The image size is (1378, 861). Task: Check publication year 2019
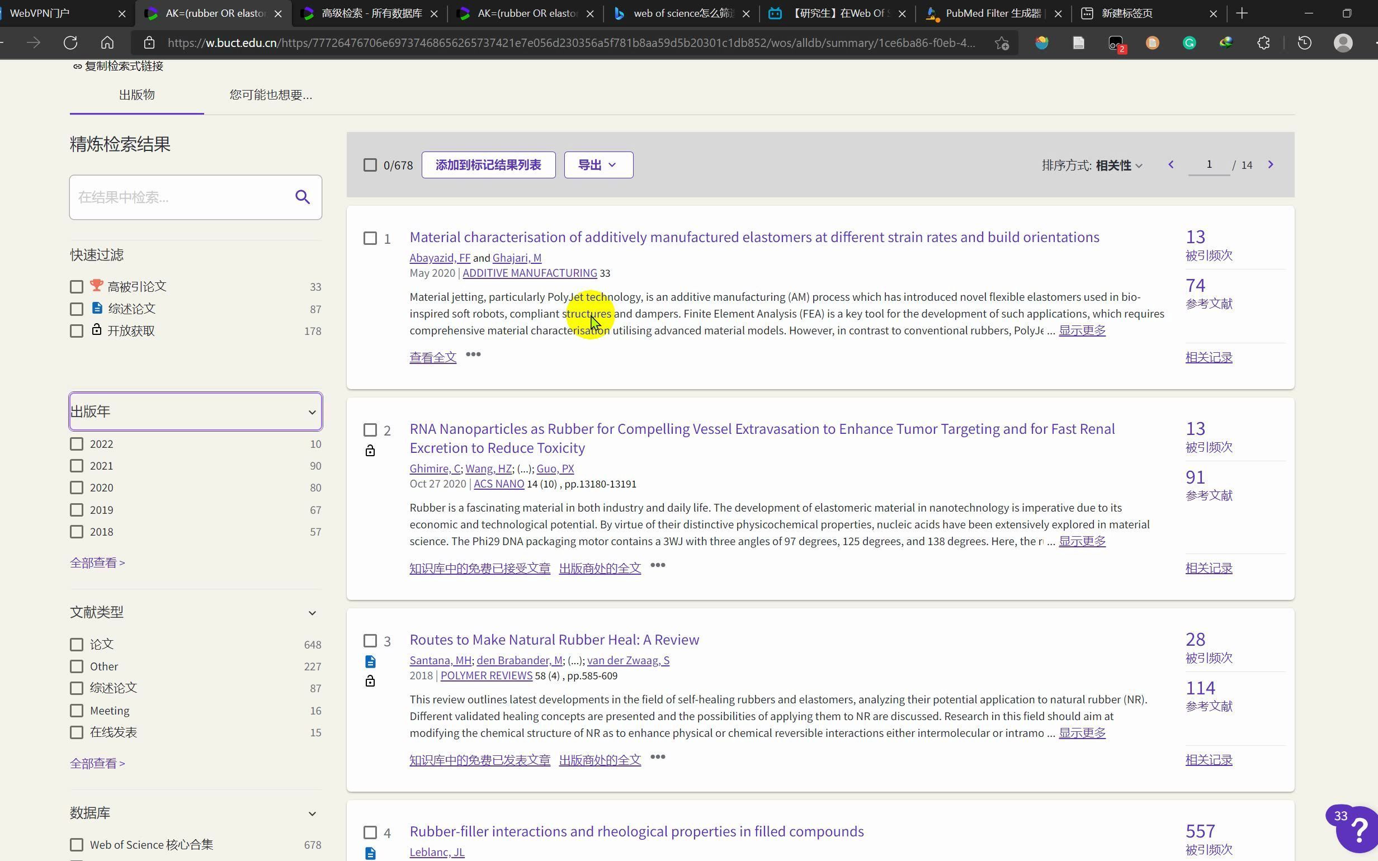pos(76,510)
